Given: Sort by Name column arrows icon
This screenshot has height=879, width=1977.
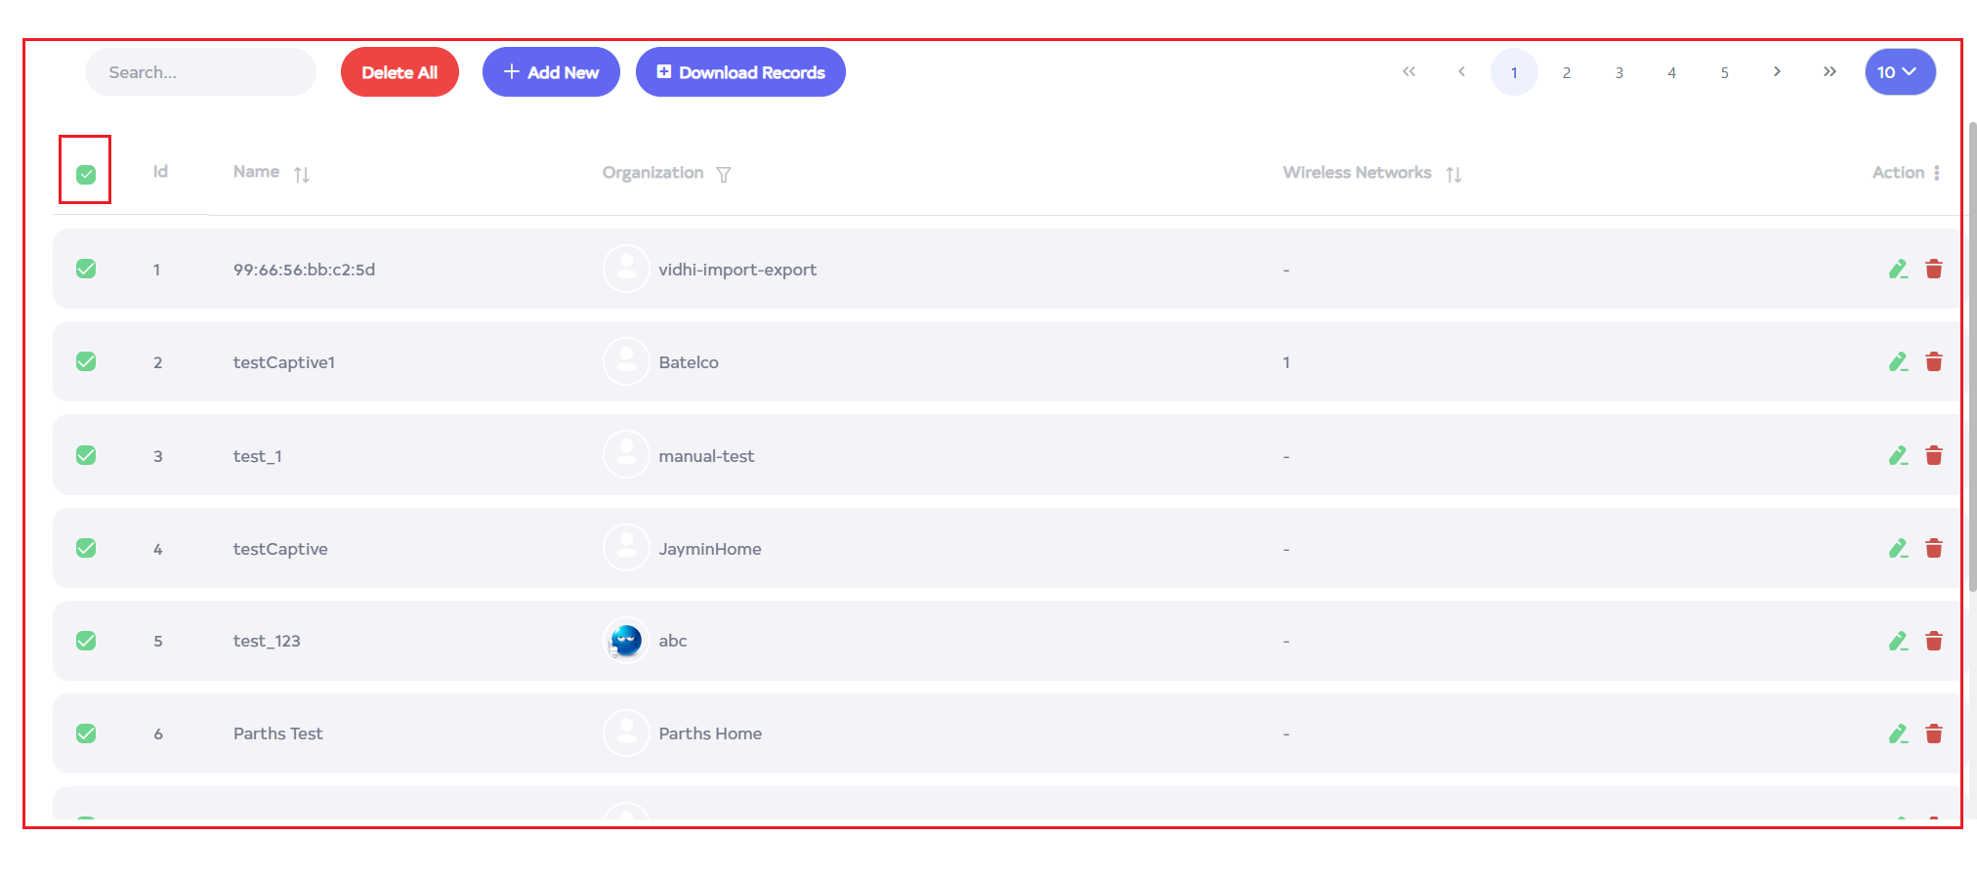Looking at the screenshot, I should pyautogui.click(x=302, y=174).
